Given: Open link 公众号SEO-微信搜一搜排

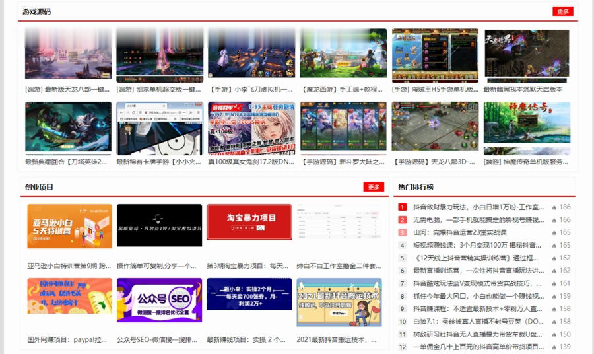Looking at the screenshot, I should [157, 340].
